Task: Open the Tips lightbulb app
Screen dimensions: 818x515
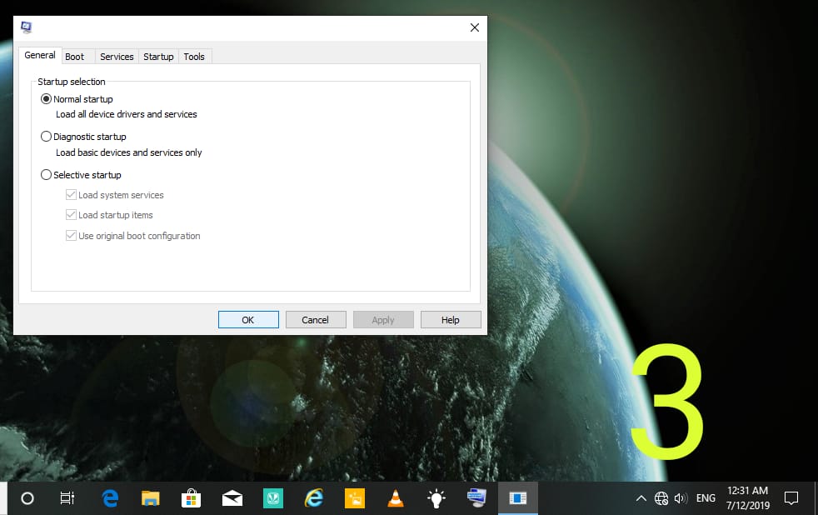Action: coord(436,498)
